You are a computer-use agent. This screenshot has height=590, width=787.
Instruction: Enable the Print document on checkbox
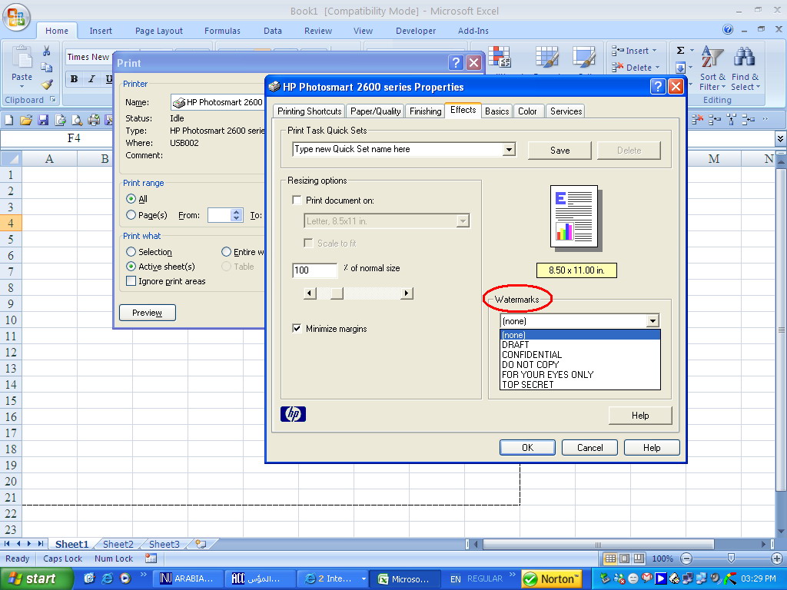click(297, 201)
